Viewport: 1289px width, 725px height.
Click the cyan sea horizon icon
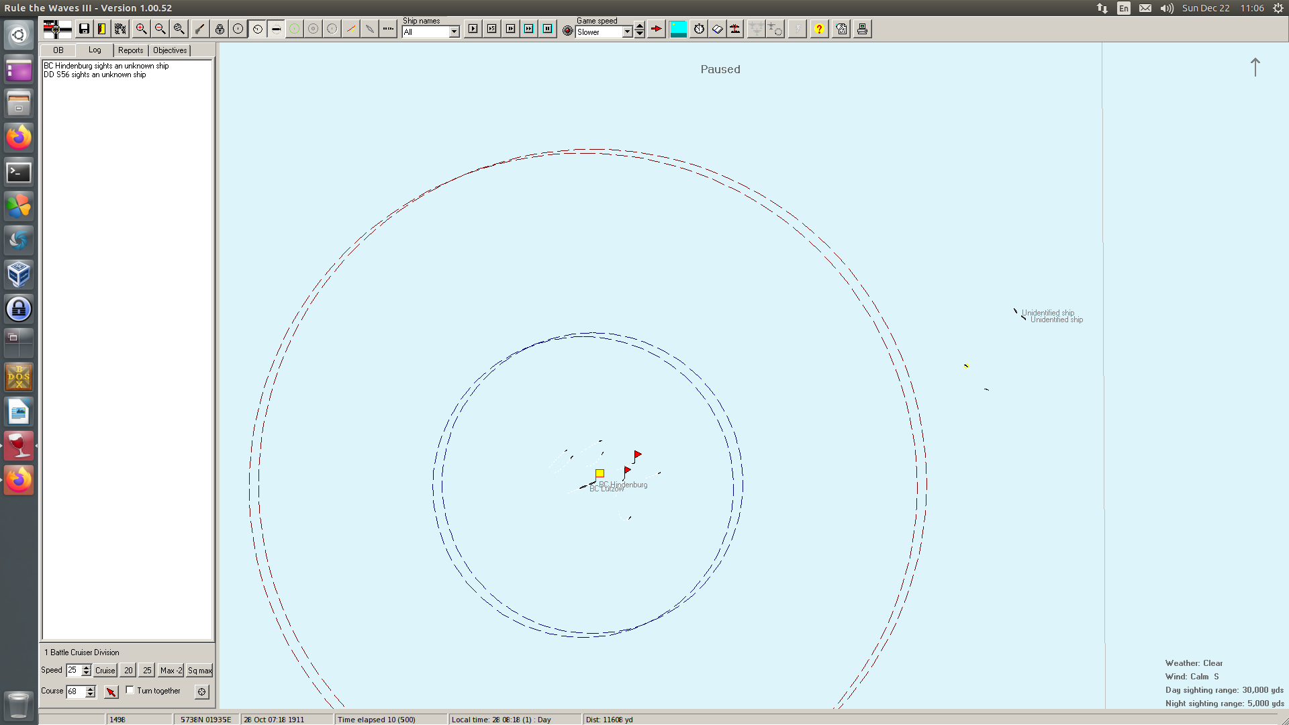coord(678,29)
